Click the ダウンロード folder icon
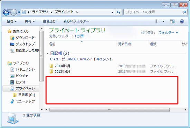This screenshot has width=190, height=128. click(x=12, y=38)
